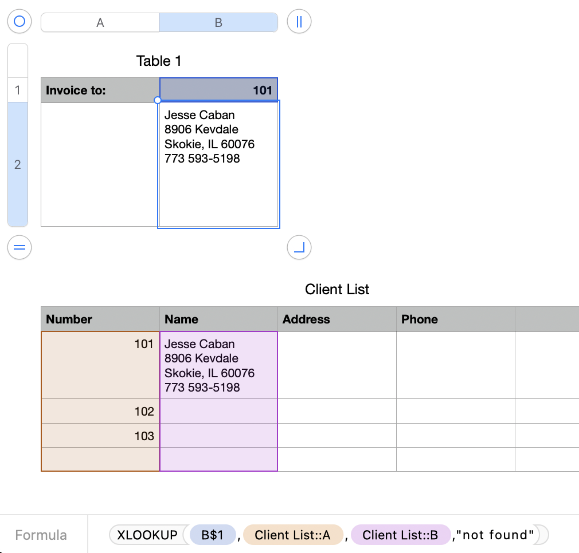
Task: Click the table resize corner handle
Action: (x=299, y=248)
